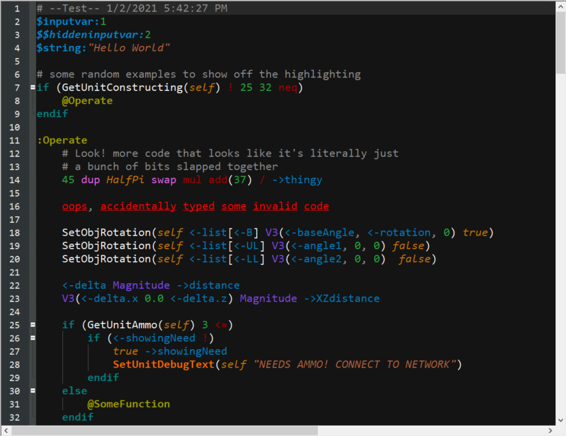Viewport: 566px width, 436px height.
Task: Click the @SomeFunction call on line 31
Action: 128,404
